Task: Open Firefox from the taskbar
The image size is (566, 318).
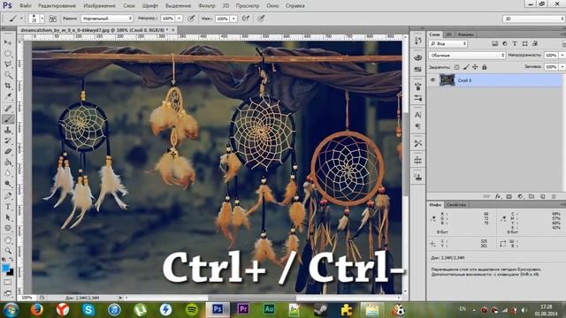Action: click(x=36, y=310)
